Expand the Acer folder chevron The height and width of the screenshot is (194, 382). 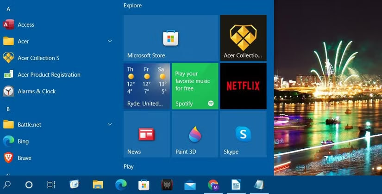coord(110,41)
